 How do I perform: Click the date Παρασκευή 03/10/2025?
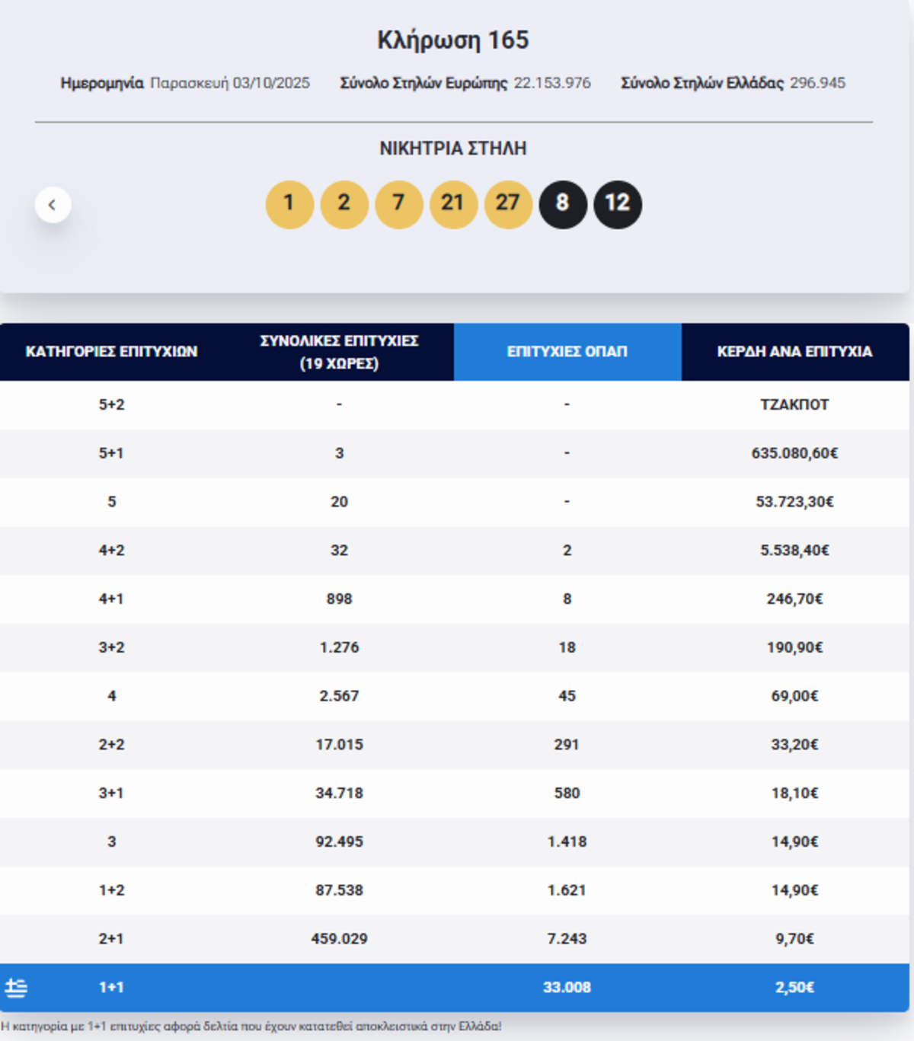(x=230, y=83)
